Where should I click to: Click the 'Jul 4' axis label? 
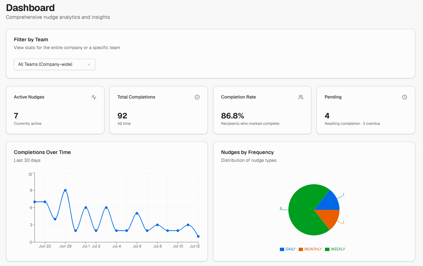point(116,246)
